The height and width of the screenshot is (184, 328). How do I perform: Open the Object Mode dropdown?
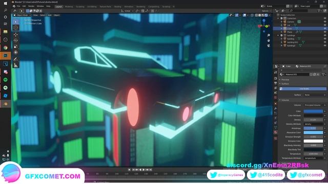point(22,15)
